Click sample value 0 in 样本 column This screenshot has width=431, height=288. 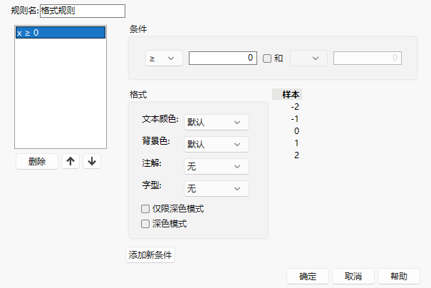(x=296, y=131)
